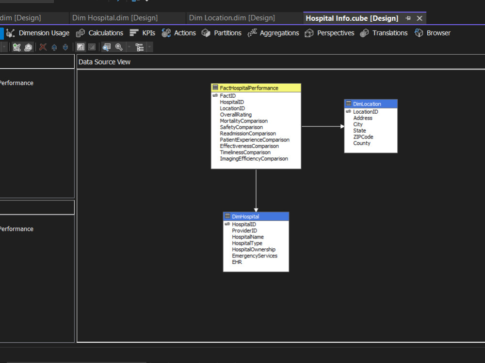Select the ImagingEfficiencyComparison column
This screenshot has width=485, height=363.
254,159
